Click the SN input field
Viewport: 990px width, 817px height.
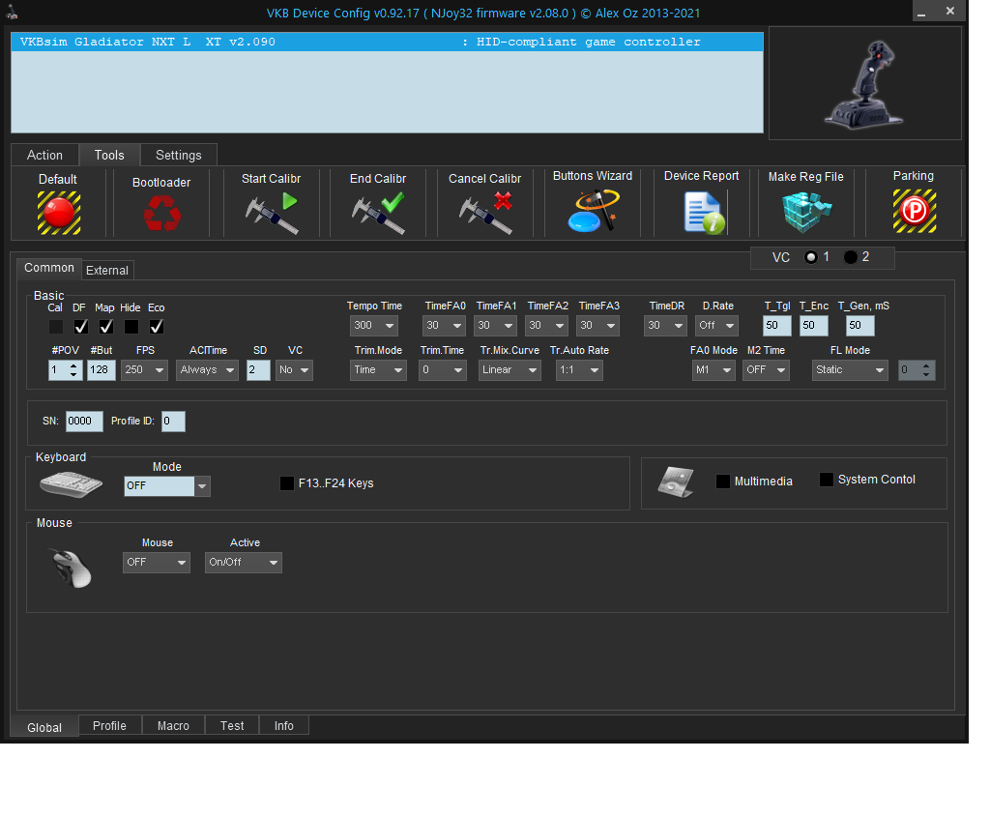click(x=84, y=422)
